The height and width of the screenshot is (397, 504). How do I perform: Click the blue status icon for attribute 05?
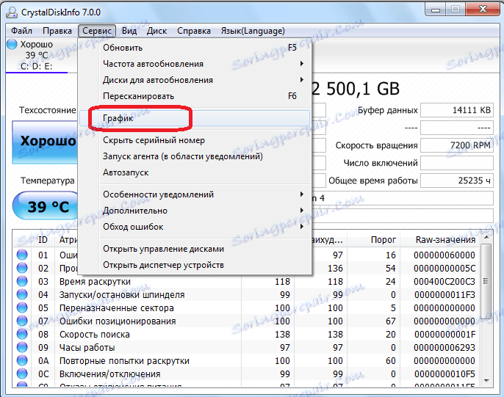[22, 307]
